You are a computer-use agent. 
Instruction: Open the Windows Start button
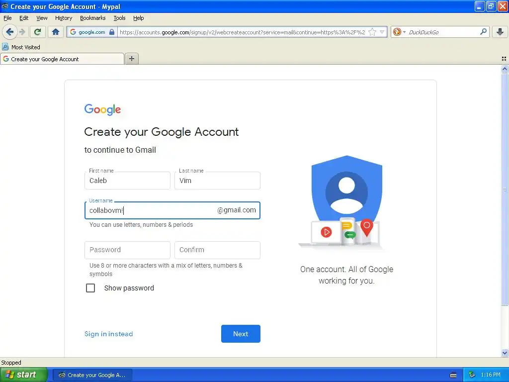[x=24, y=375]
